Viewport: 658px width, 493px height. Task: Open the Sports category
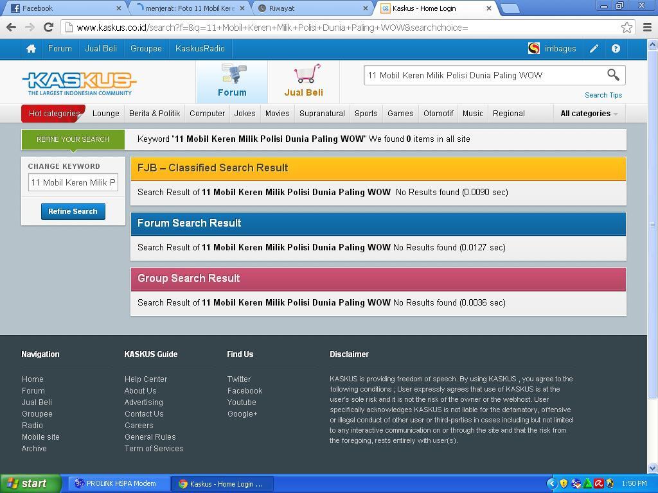pos(366,114)
